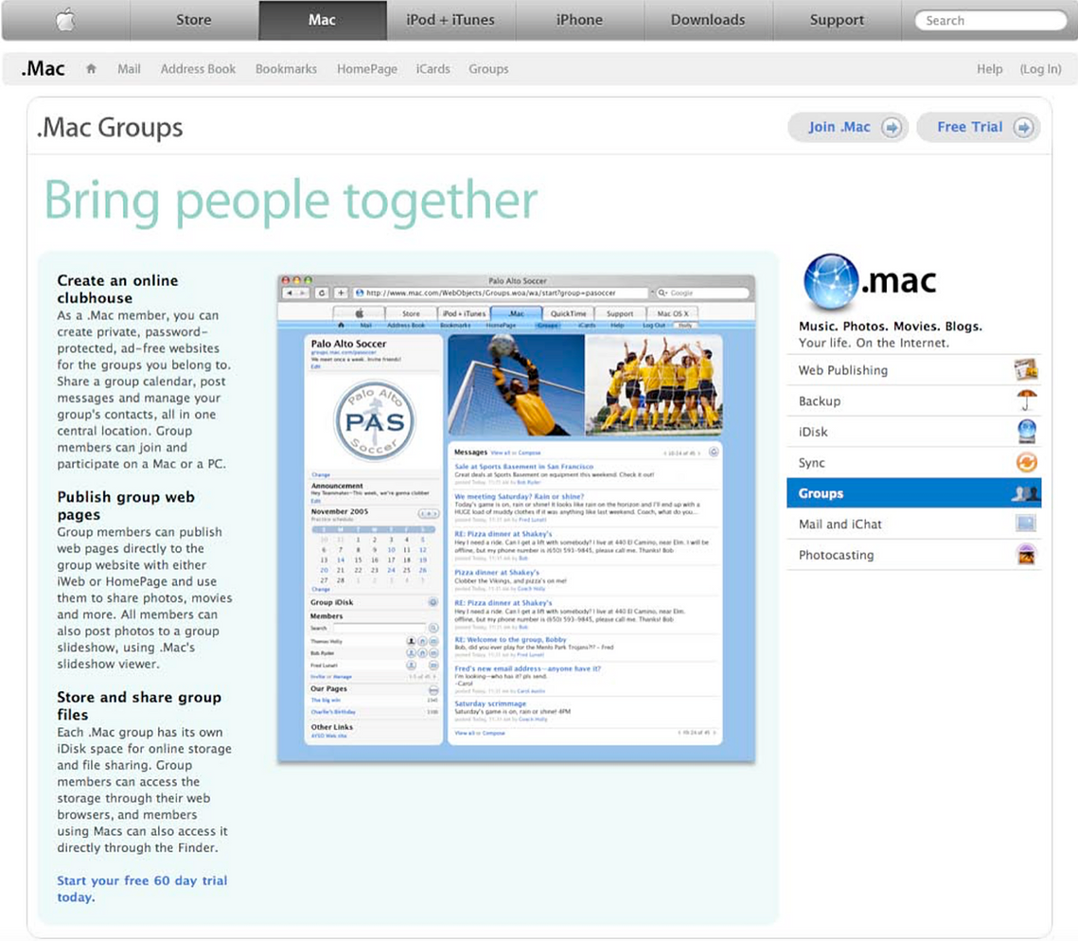
Task: Click the Groups people icon
Action: (x=1026, y=493)
